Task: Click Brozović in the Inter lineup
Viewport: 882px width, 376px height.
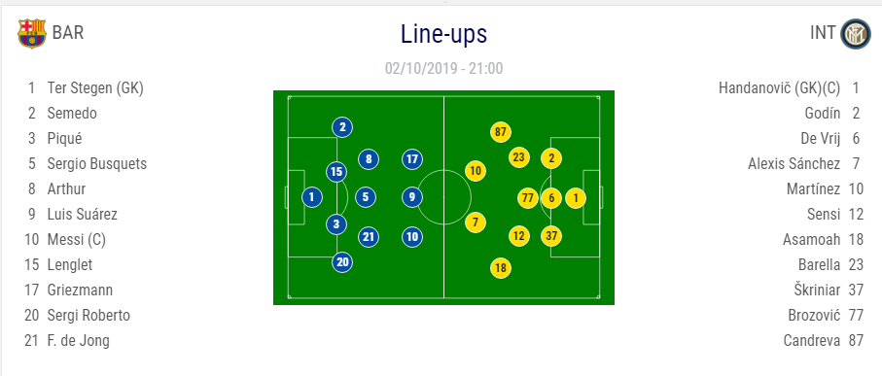Action: [814, 316]
